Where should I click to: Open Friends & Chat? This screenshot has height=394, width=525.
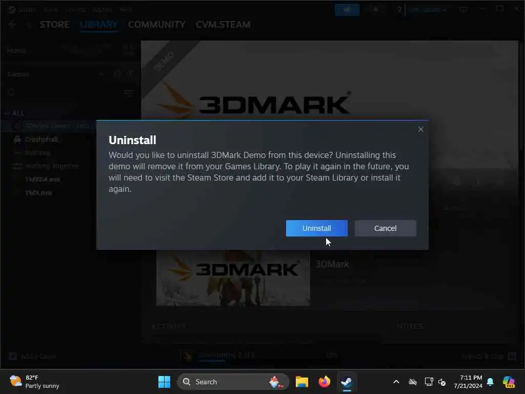point(489,356)
